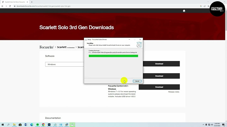The image size is (227, 127).
Task: Click the Focusrite site home icon
Action: click(x=184, y=11)
